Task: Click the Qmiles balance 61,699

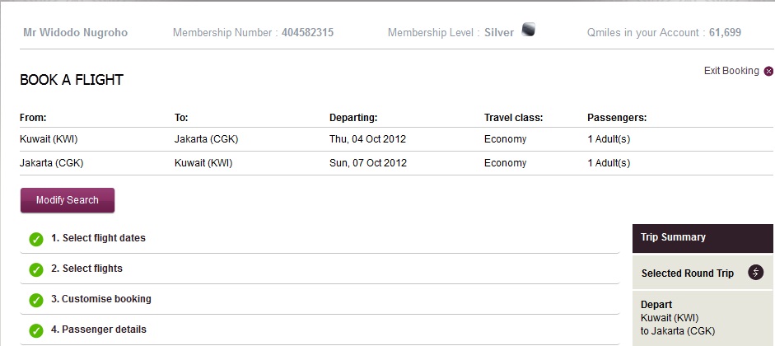Action: [x=724, y=33]
